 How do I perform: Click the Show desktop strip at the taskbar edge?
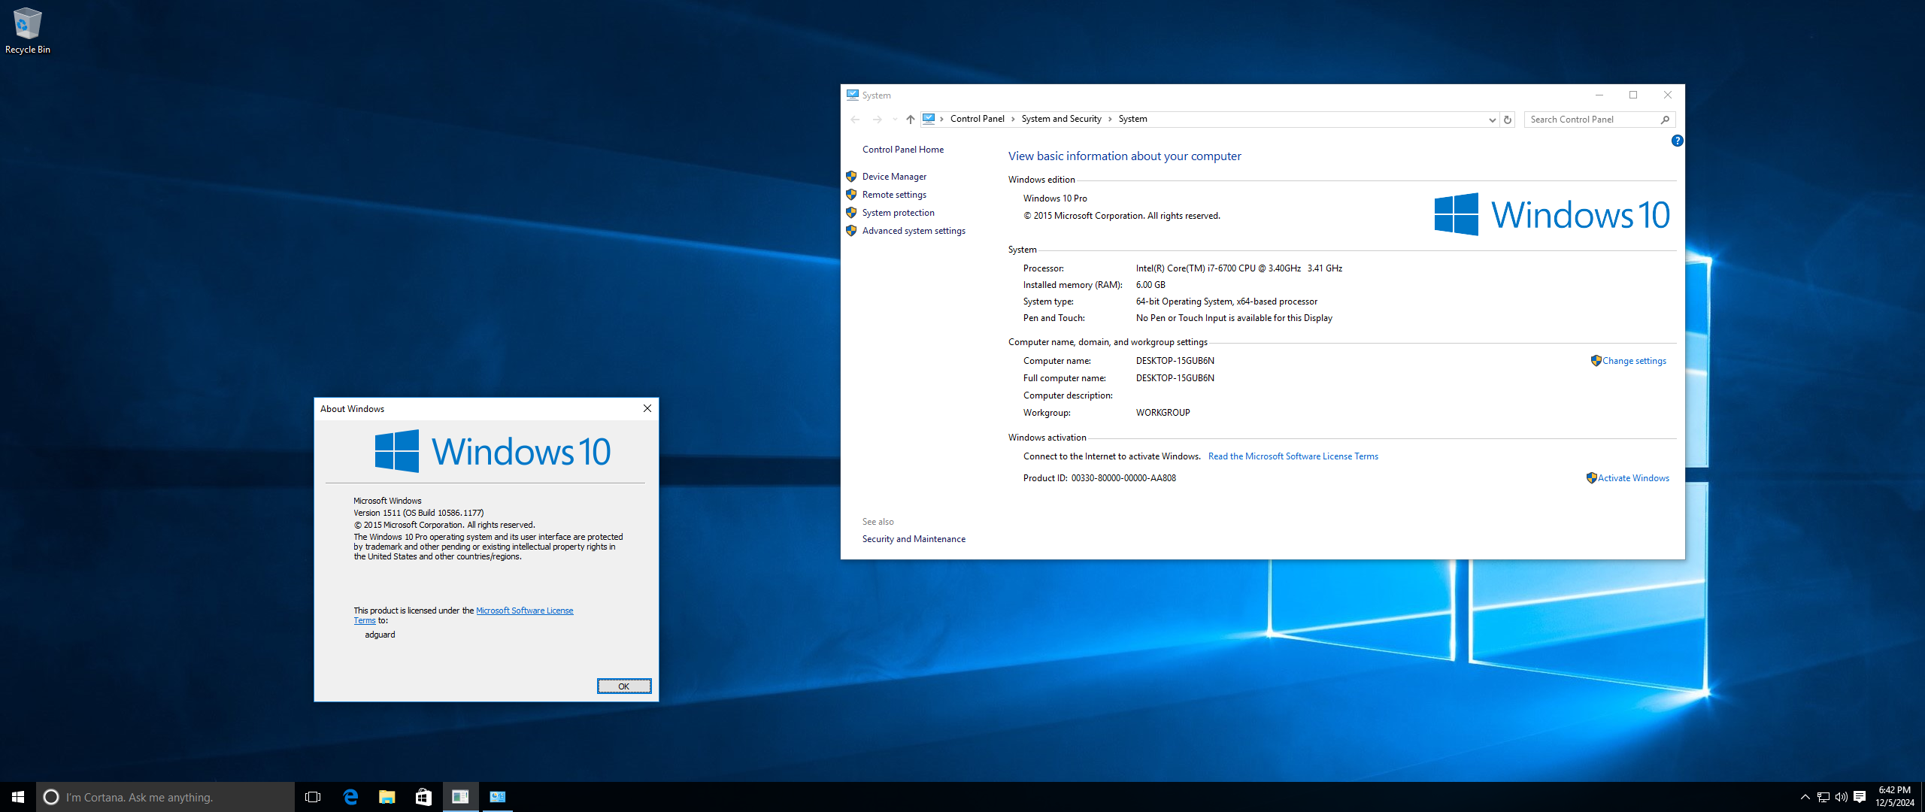pyautogui.click(x=1922, y=797)
